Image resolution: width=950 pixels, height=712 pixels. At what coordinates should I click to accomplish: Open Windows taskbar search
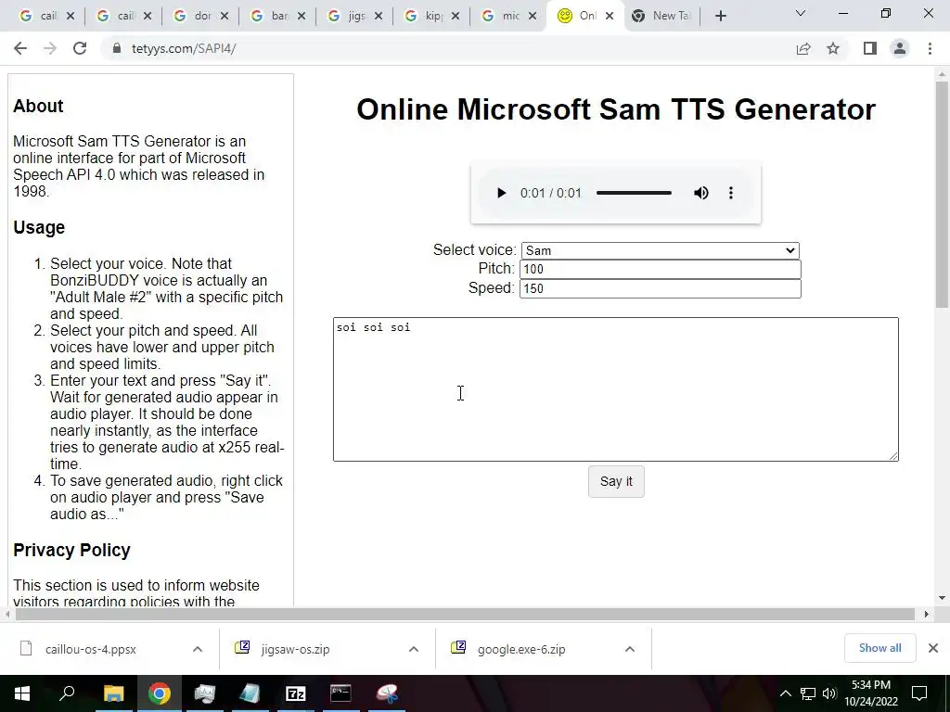pos(67,693)
